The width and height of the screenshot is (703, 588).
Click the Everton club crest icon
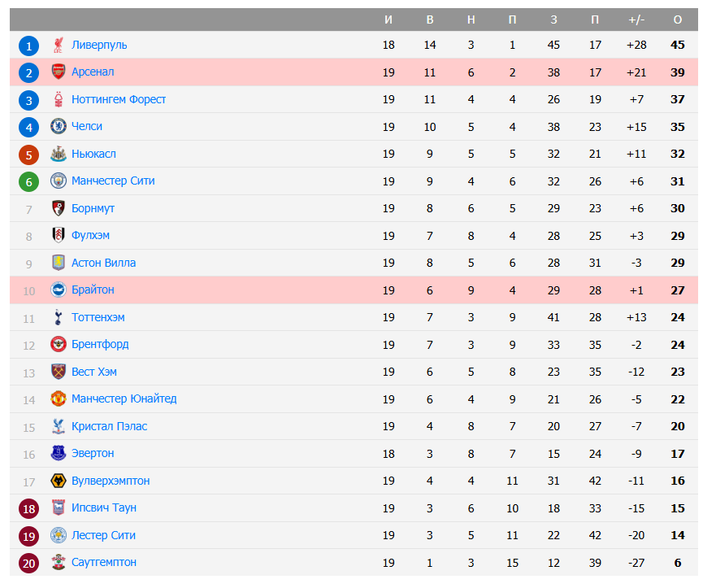[58, 453]
